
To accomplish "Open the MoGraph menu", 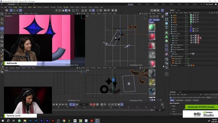I will (46, 7).
